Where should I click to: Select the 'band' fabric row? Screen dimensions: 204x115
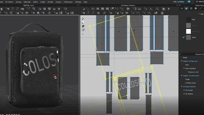[193, 37]
